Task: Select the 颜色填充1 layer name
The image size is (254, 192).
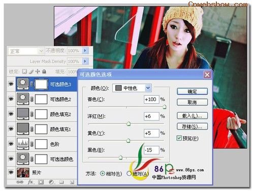Action: coord(60,129)
